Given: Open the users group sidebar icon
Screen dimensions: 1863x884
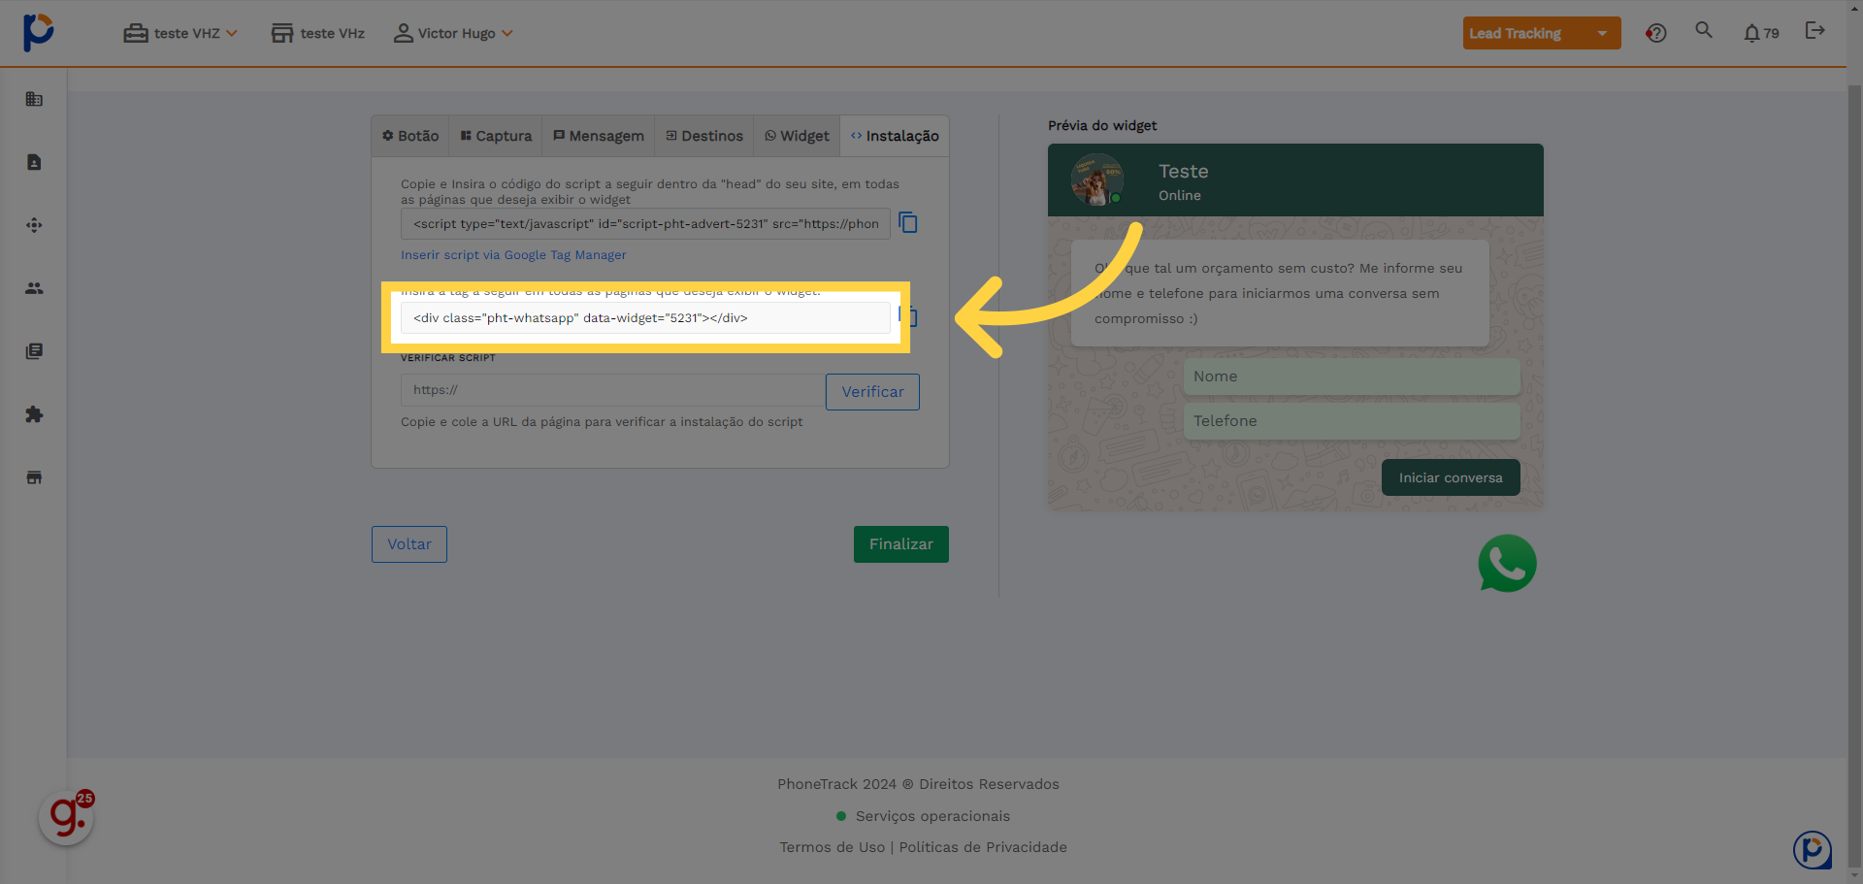Looking at the screenshot, I should 34,288.
